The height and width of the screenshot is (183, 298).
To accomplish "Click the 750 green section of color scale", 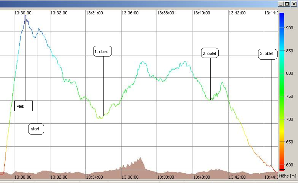I will click(282, 96).
